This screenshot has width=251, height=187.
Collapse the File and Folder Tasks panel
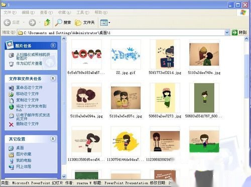point(53,78)
